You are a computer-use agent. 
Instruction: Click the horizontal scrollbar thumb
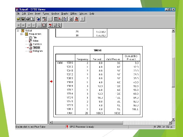pyautogui.click(x=87, y=123)
